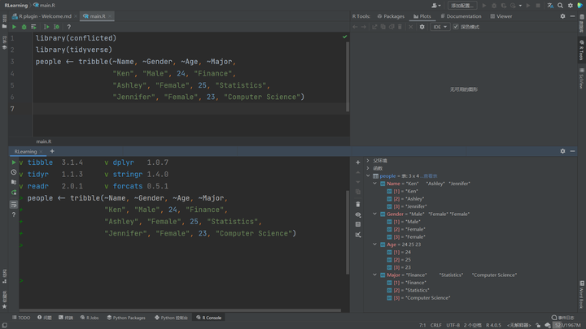Click empty line 7 in the editor
This screenshot has height=329, width=586.
tap(190, 109)
